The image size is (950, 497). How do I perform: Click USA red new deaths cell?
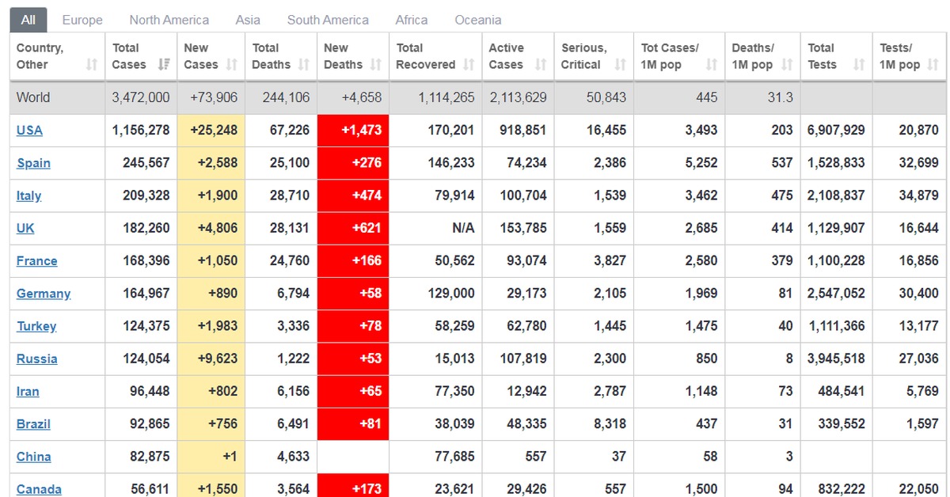pyautogui.click(x=353, y=131)
